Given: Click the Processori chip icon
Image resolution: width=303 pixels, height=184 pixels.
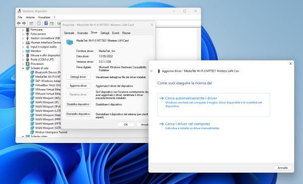Looking at the screenshot, I should tap(28, 64).
